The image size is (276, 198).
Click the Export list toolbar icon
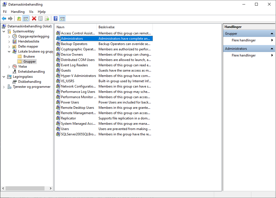pos(47,19)
